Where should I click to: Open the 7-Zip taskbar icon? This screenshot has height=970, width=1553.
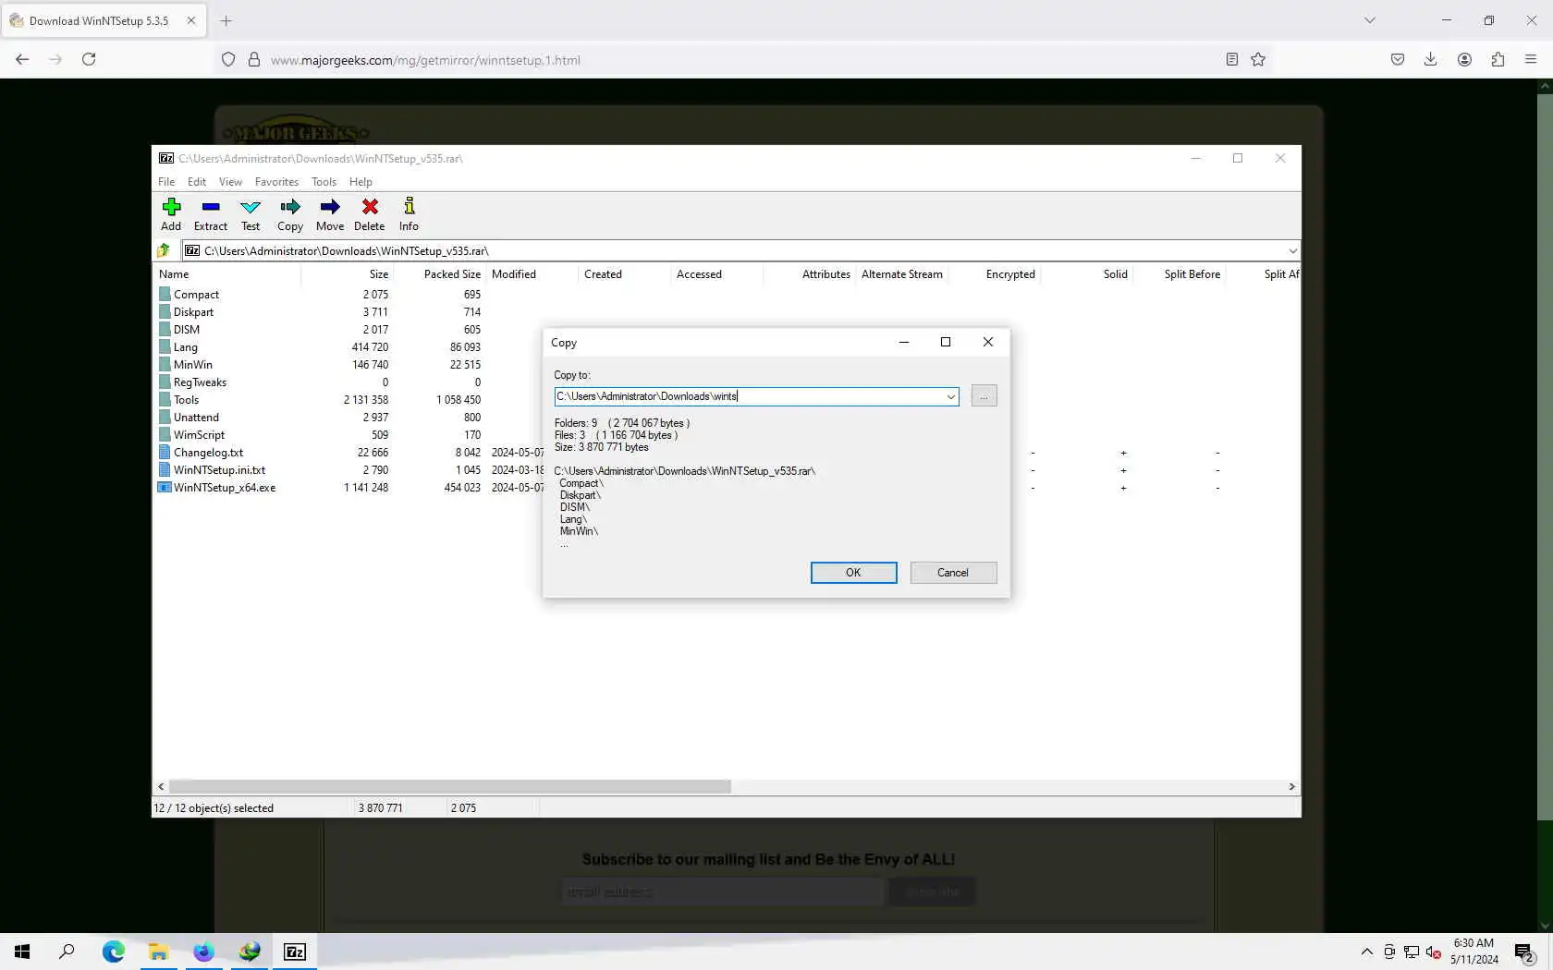[x=295, y=952]
